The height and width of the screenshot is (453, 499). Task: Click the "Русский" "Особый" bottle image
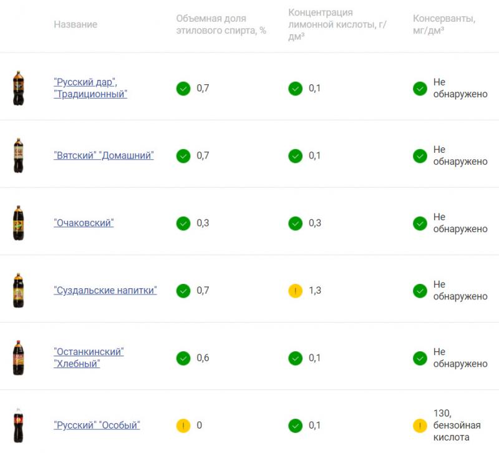pos(19,425)
